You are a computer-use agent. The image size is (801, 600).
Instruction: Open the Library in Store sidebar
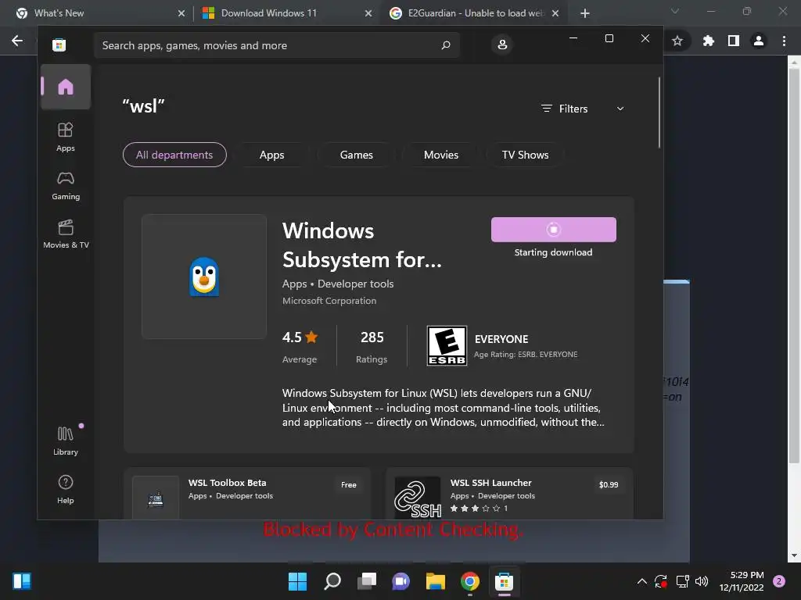(x=66, y=441)
